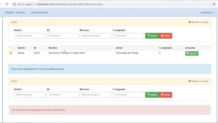Viewport: 218px width, 123px height.
Task: Select the 52101 ID cell
Action: coord(37,53)
